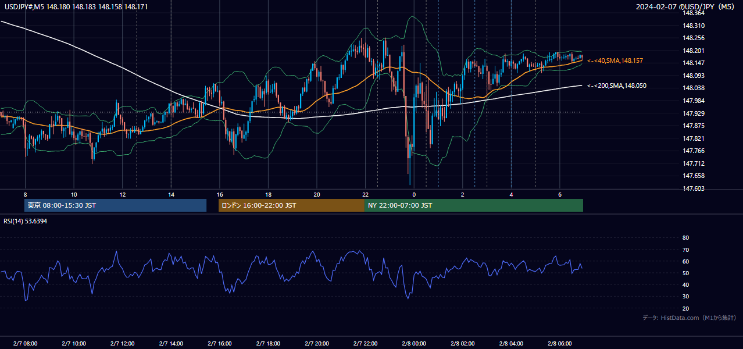Click price axis value 147.875

pyautogui.click(x=693, y=126)
